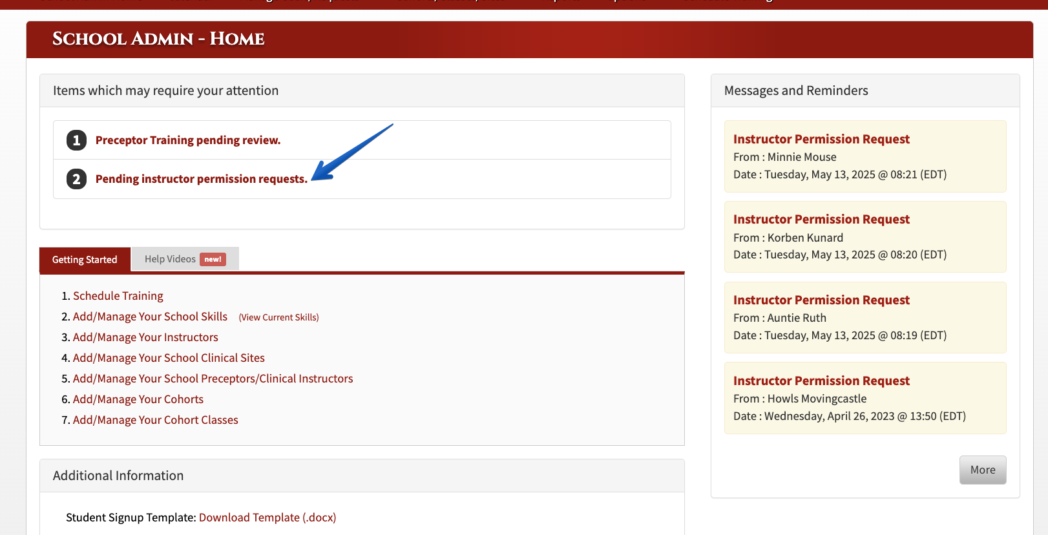Click the 'School Admin - Home' page title
The height and width of the screenshot is (535, 1048).
point(158,39)
